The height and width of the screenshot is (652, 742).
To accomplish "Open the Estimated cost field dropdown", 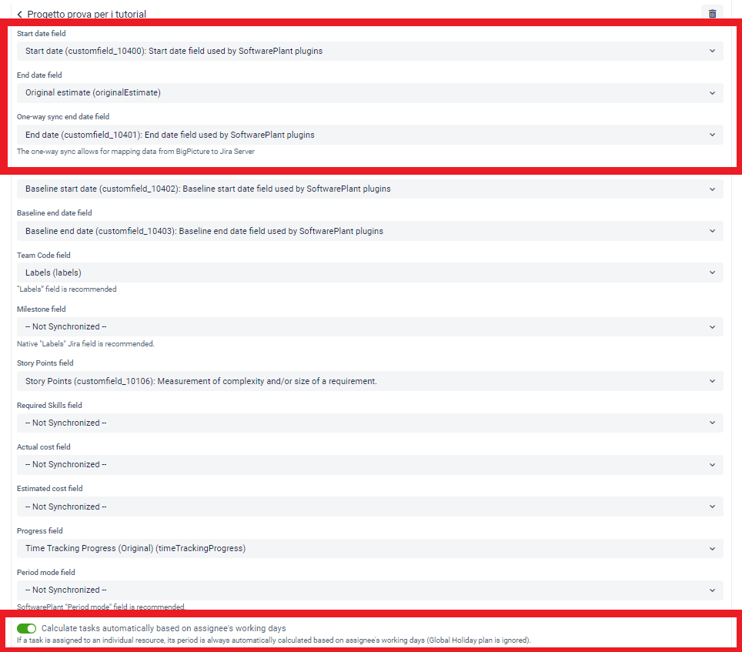I will click(369, 506).
